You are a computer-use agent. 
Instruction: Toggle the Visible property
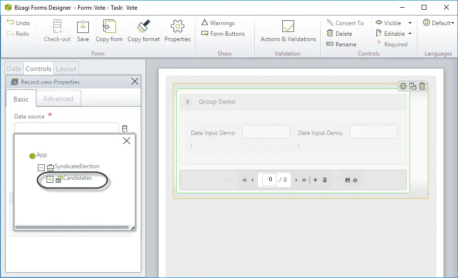pyautogui.click(x=389, y=23)
